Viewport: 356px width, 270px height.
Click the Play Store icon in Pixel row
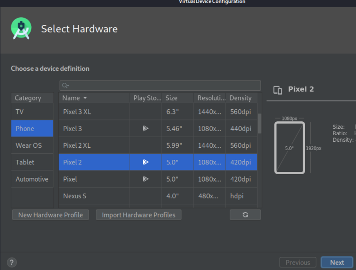pyautogui.click(x=146, y=179)
